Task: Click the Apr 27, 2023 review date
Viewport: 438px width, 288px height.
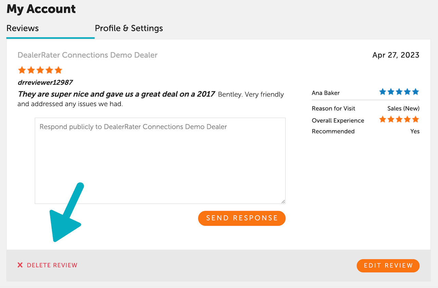Action: [396, 55]
